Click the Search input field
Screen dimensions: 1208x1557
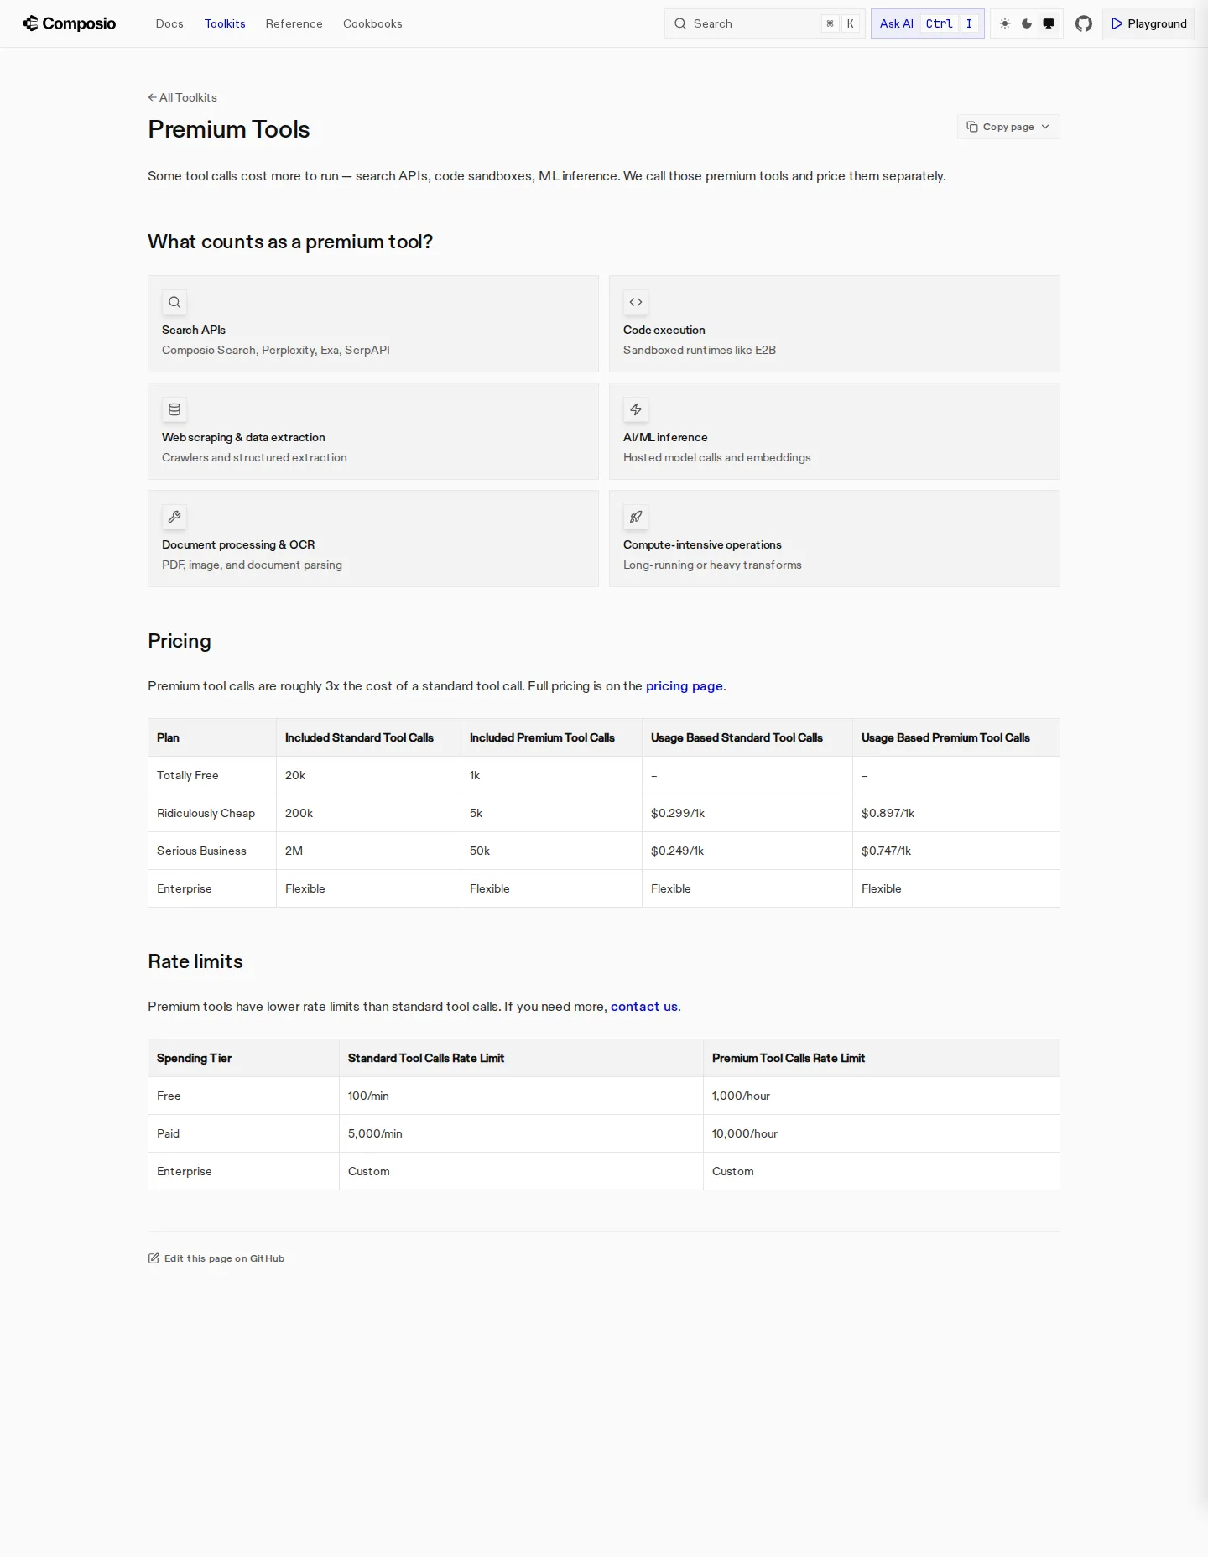coord(764,23)
